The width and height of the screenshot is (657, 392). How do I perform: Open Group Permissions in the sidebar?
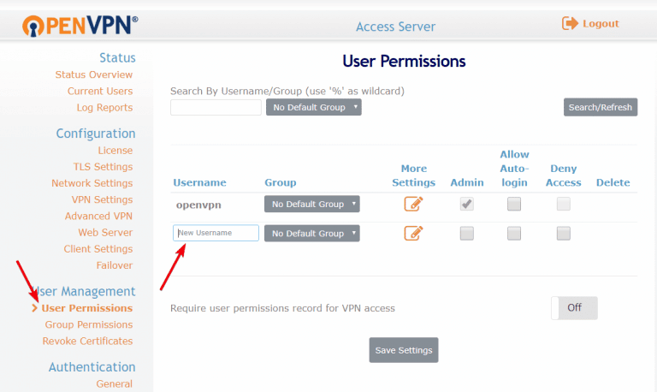89,324
